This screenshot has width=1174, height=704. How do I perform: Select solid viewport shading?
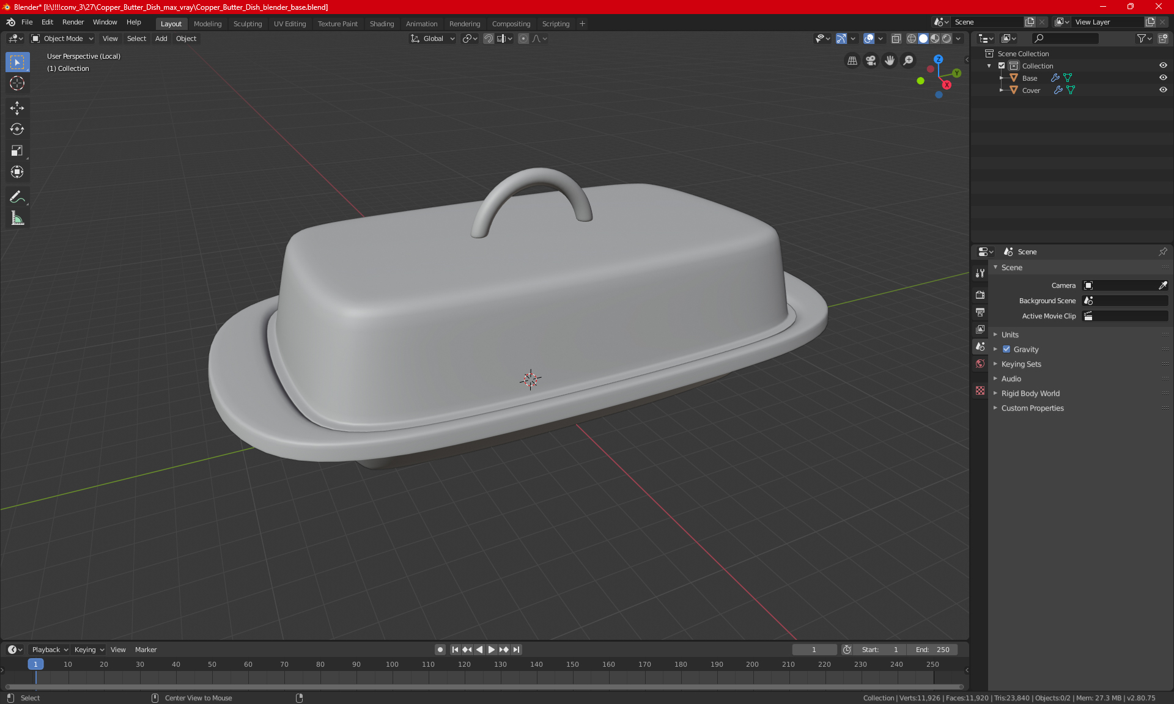(x=923, y=38)
